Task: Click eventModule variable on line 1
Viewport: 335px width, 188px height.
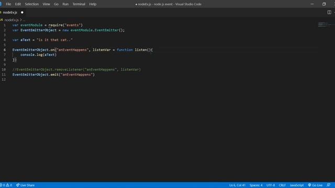Action: click(31, 25)
